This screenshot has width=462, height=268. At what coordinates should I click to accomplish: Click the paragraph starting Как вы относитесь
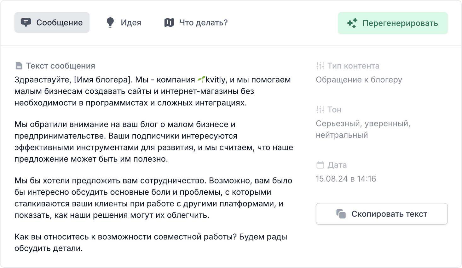click(151, 242)
